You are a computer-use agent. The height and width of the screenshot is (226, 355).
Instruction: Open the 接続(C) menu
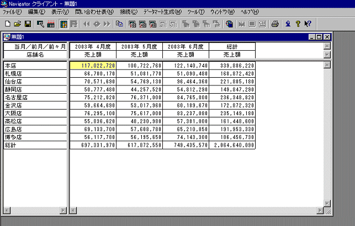tap(129, 12)
